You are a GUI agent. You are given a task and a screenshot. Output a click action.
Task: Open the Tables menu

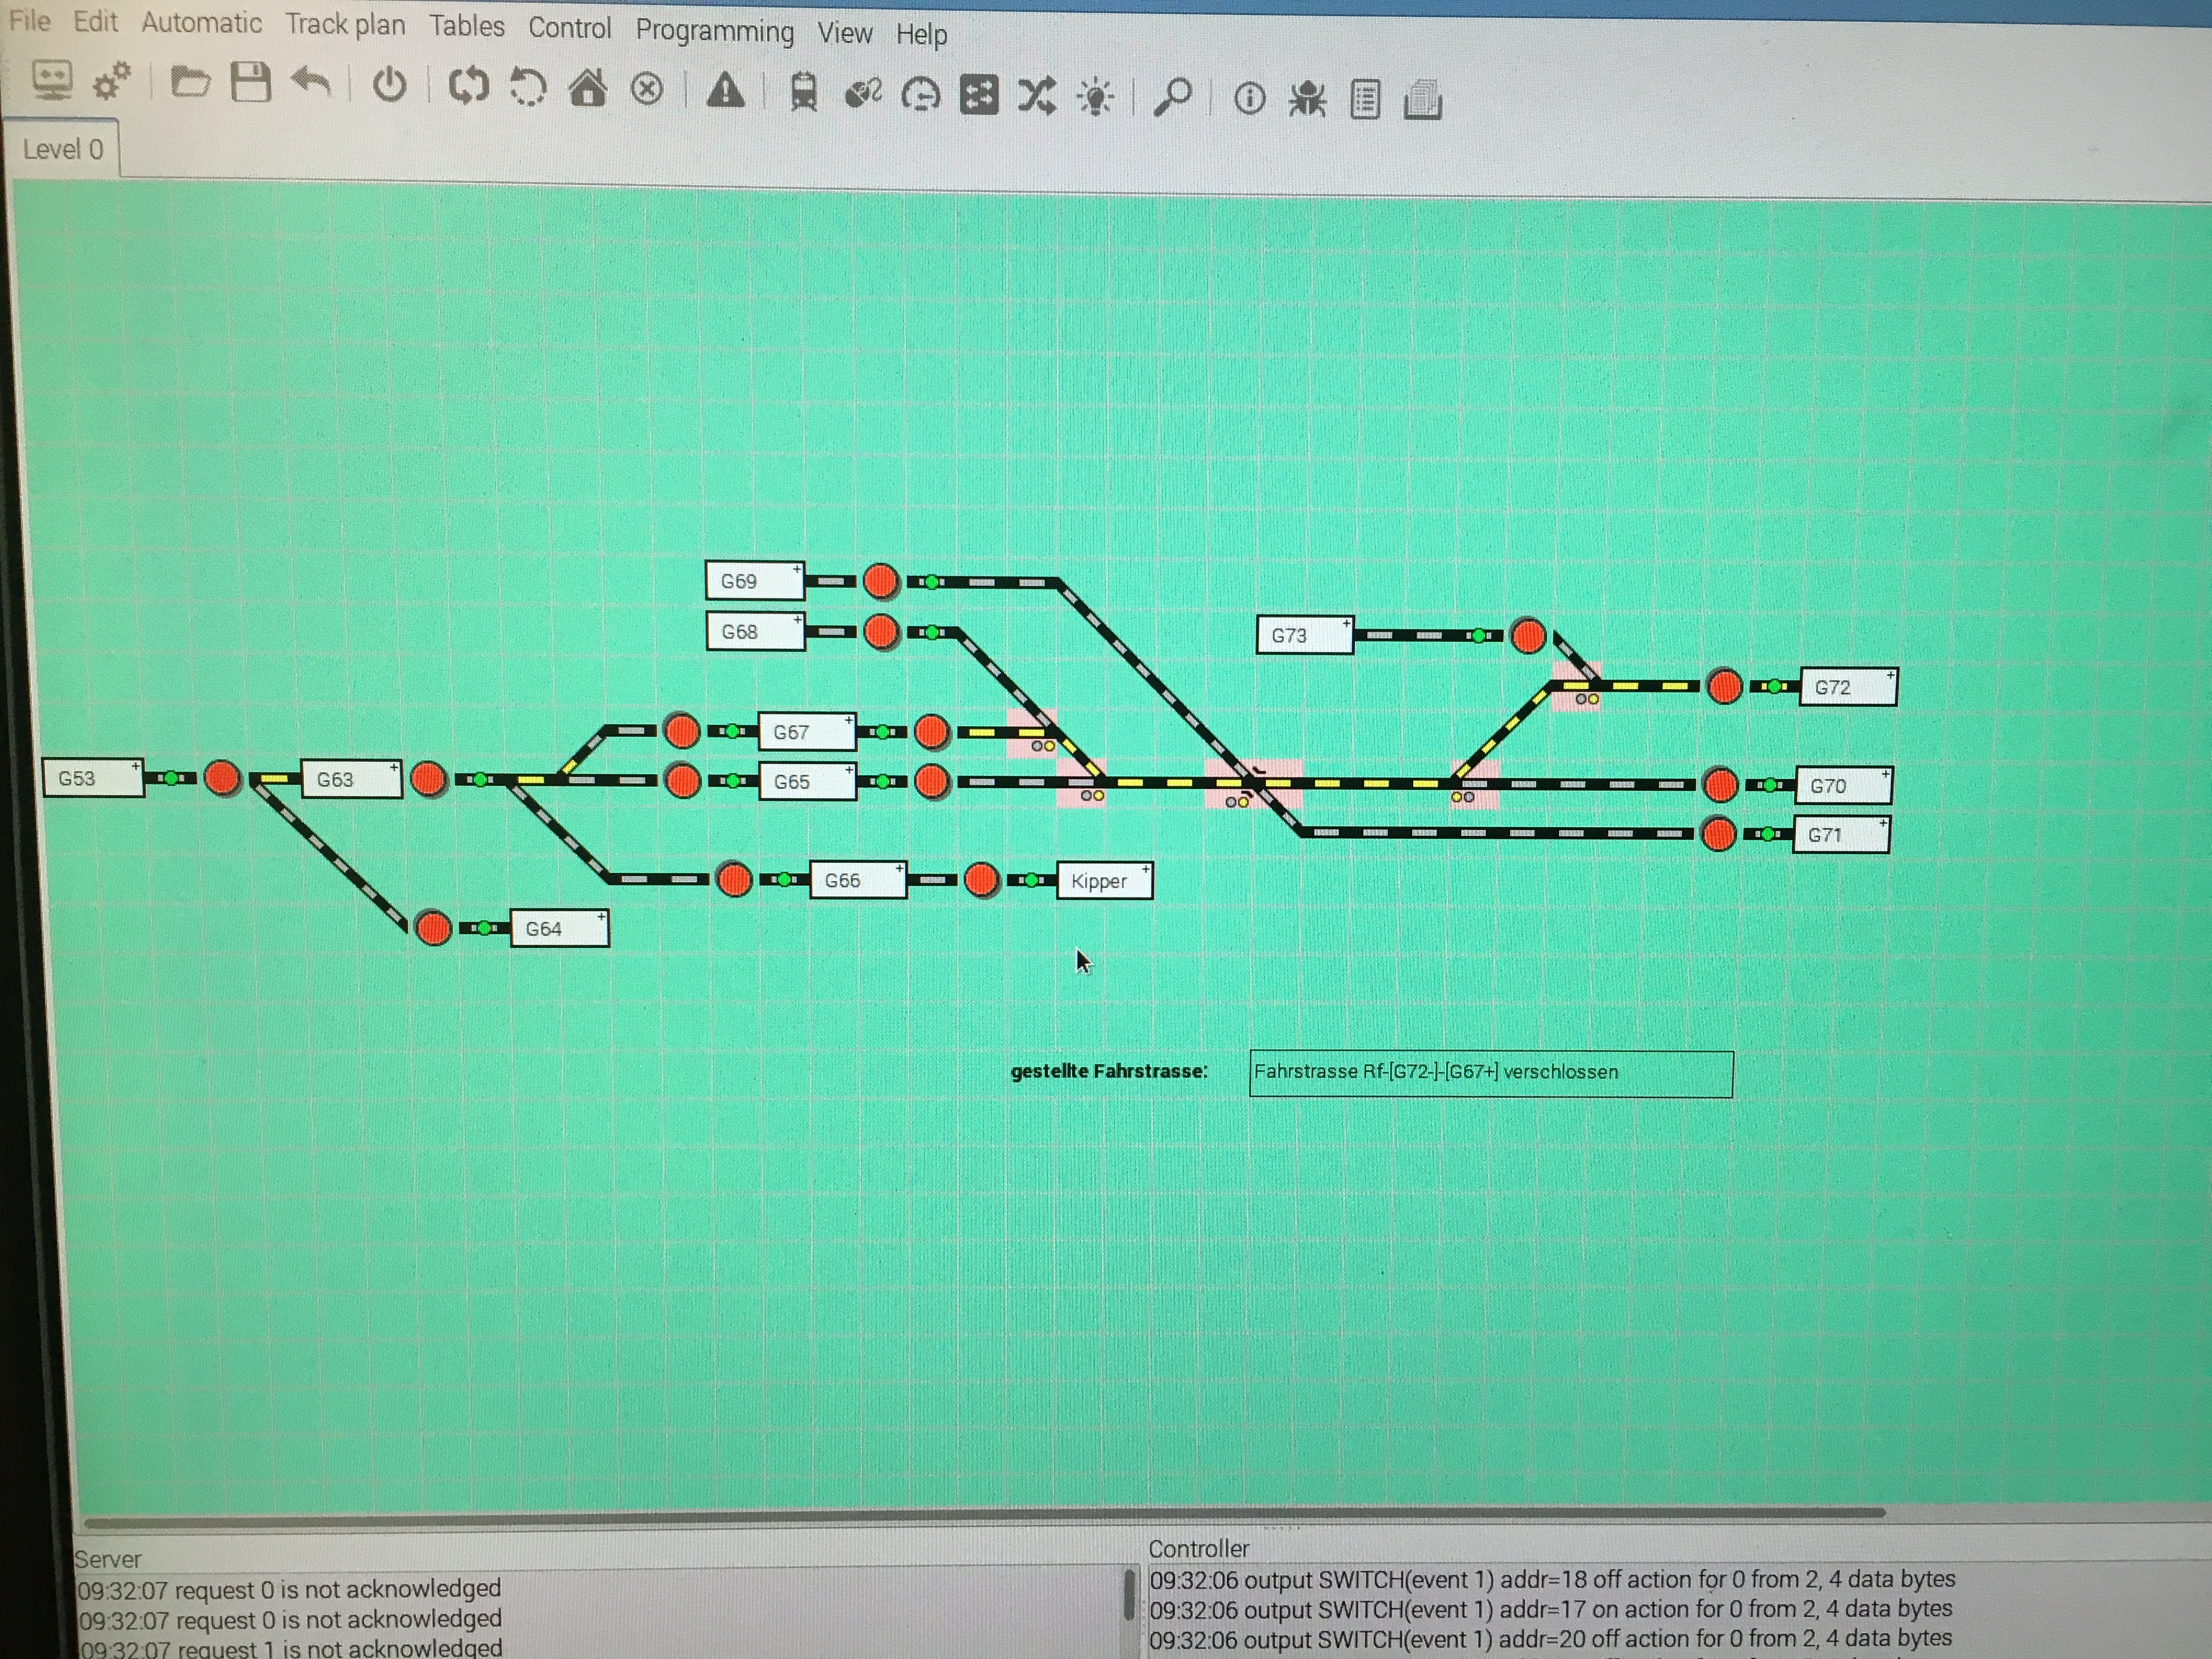(x=467, y=26)
